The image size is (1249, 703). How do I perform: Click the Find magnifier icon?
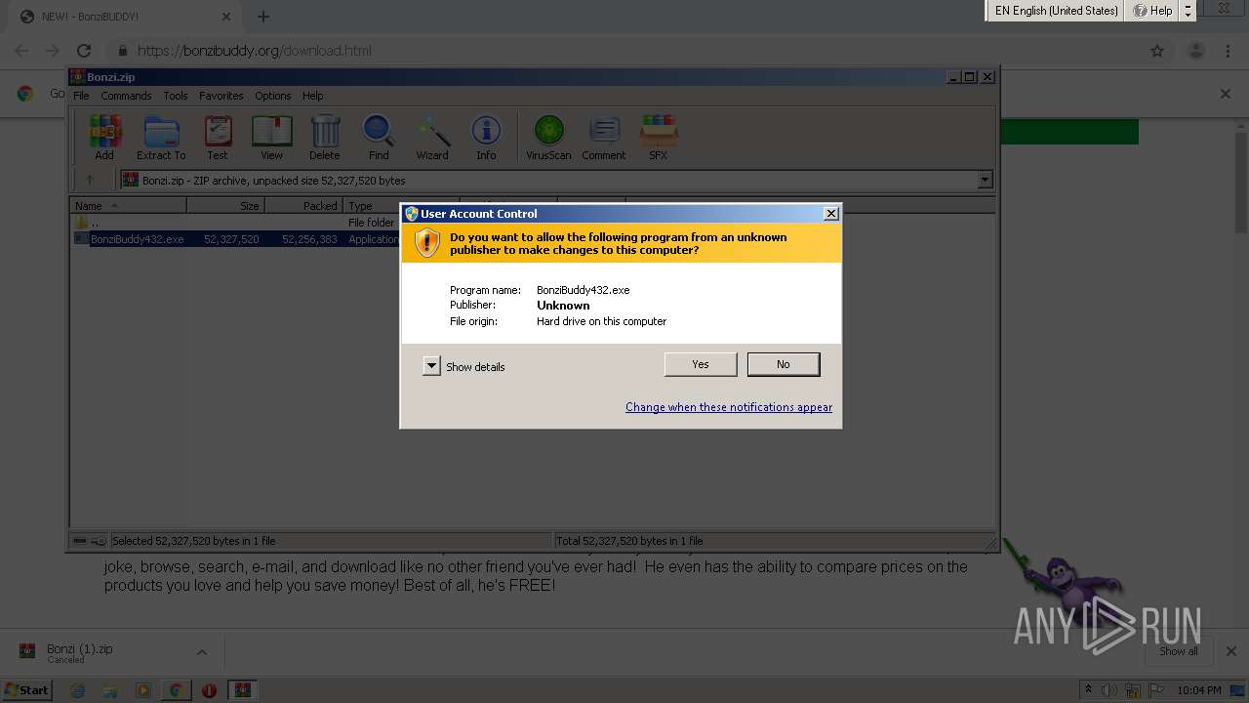coord(379,138)
